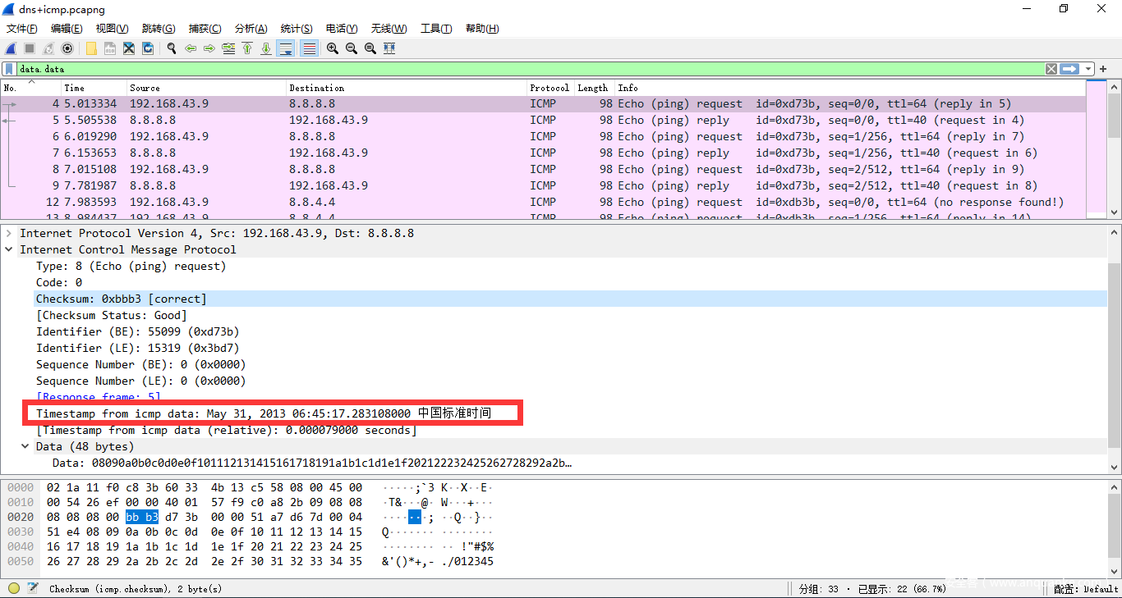This screenshot has width=1122, height=598.
Task: Open capture options via the gear icon
Action: (x=67, y=48)
